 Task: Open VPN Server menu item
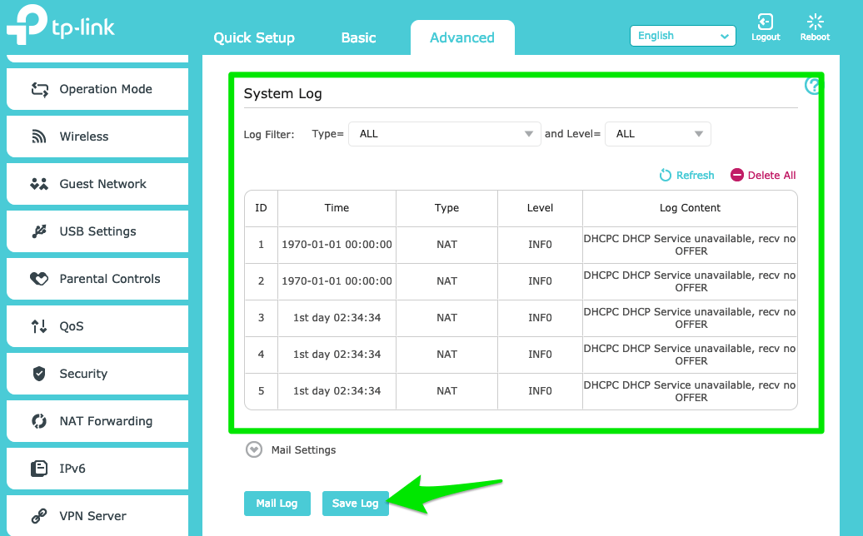[97, 516]
